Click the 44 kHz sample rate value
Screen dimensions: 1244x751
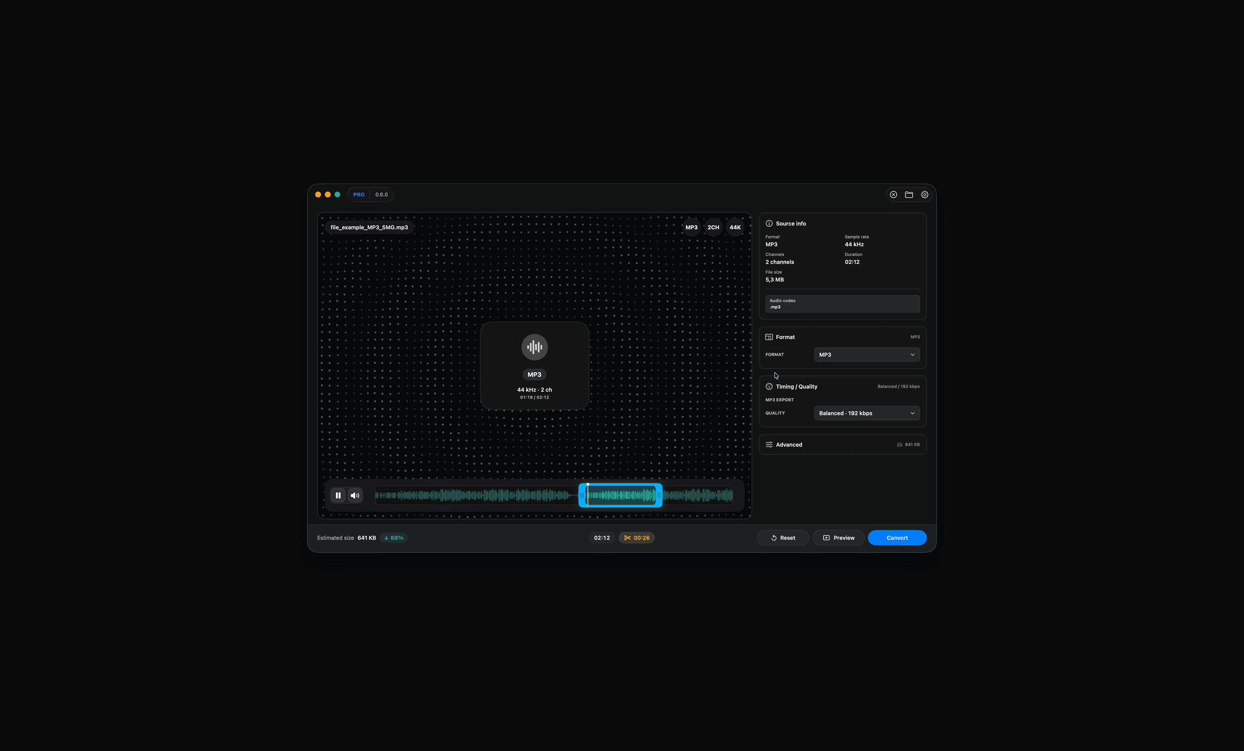[854, 244]
